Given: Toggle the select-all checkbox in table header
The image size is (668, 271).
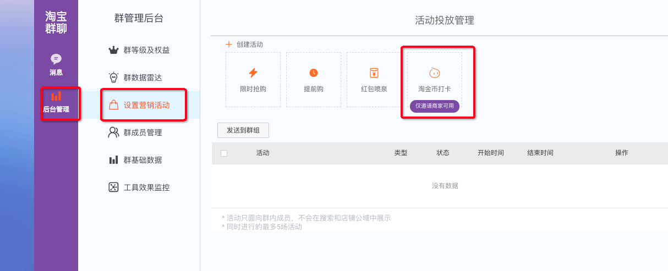Looking at the screenshot, I should [224, 153].
